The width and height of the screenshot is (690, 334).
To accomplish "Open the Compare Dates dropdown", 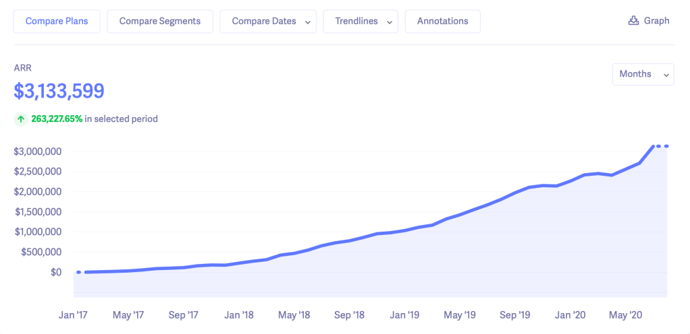I will click(268, 22).
